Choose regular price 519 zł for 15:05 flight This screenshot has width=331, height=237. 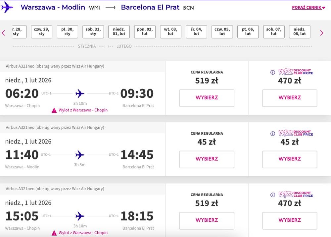point(207,220)
